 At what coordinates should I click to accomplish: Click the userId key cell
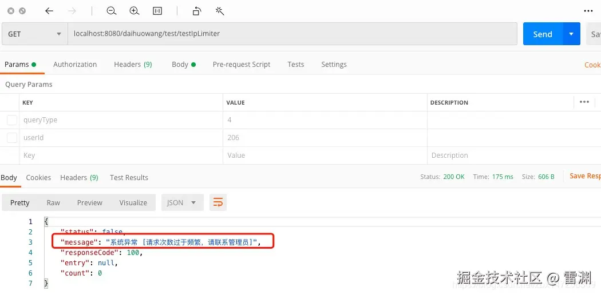(121, 138)
